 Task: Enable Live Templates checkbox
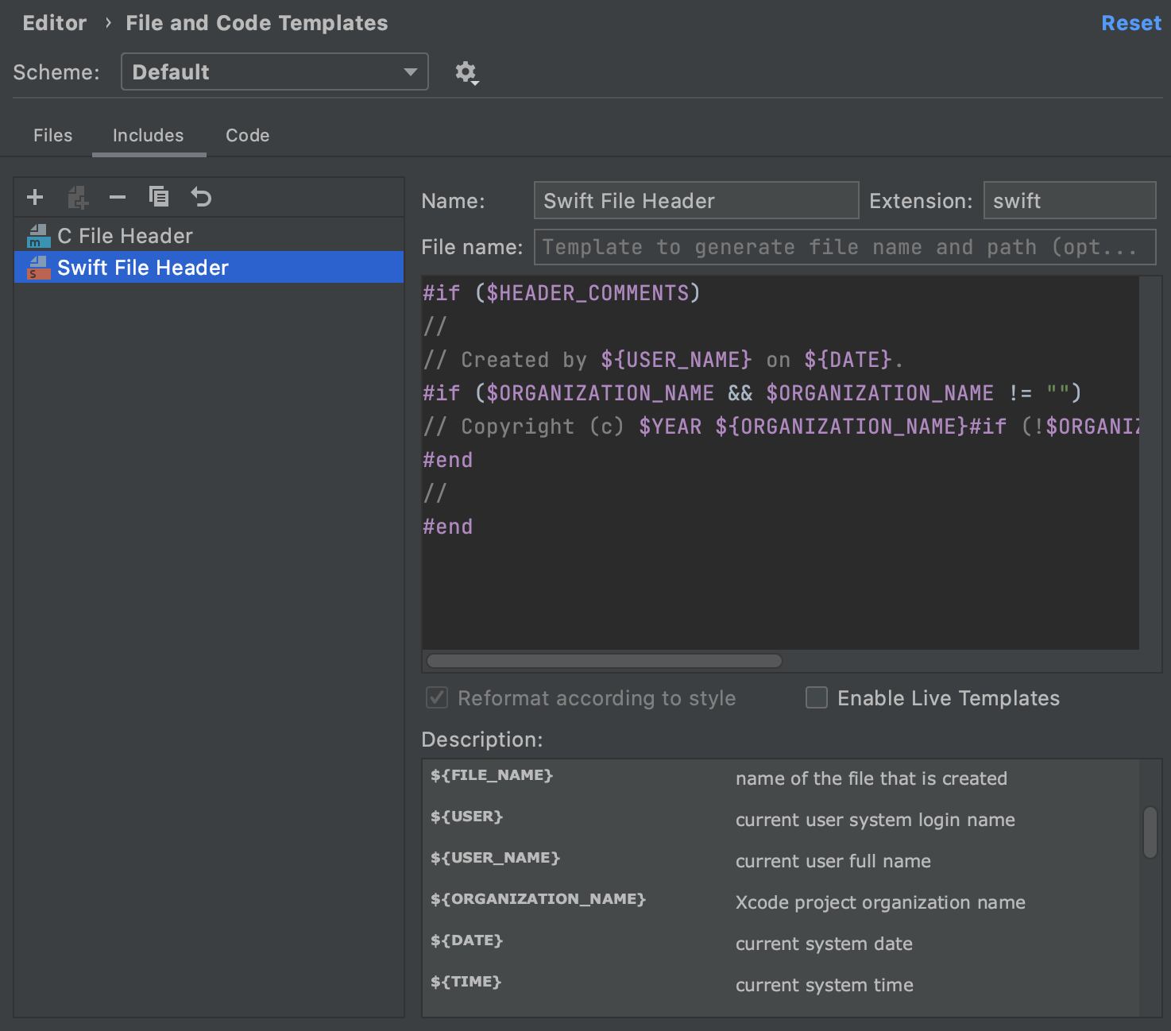coord(817,697)
